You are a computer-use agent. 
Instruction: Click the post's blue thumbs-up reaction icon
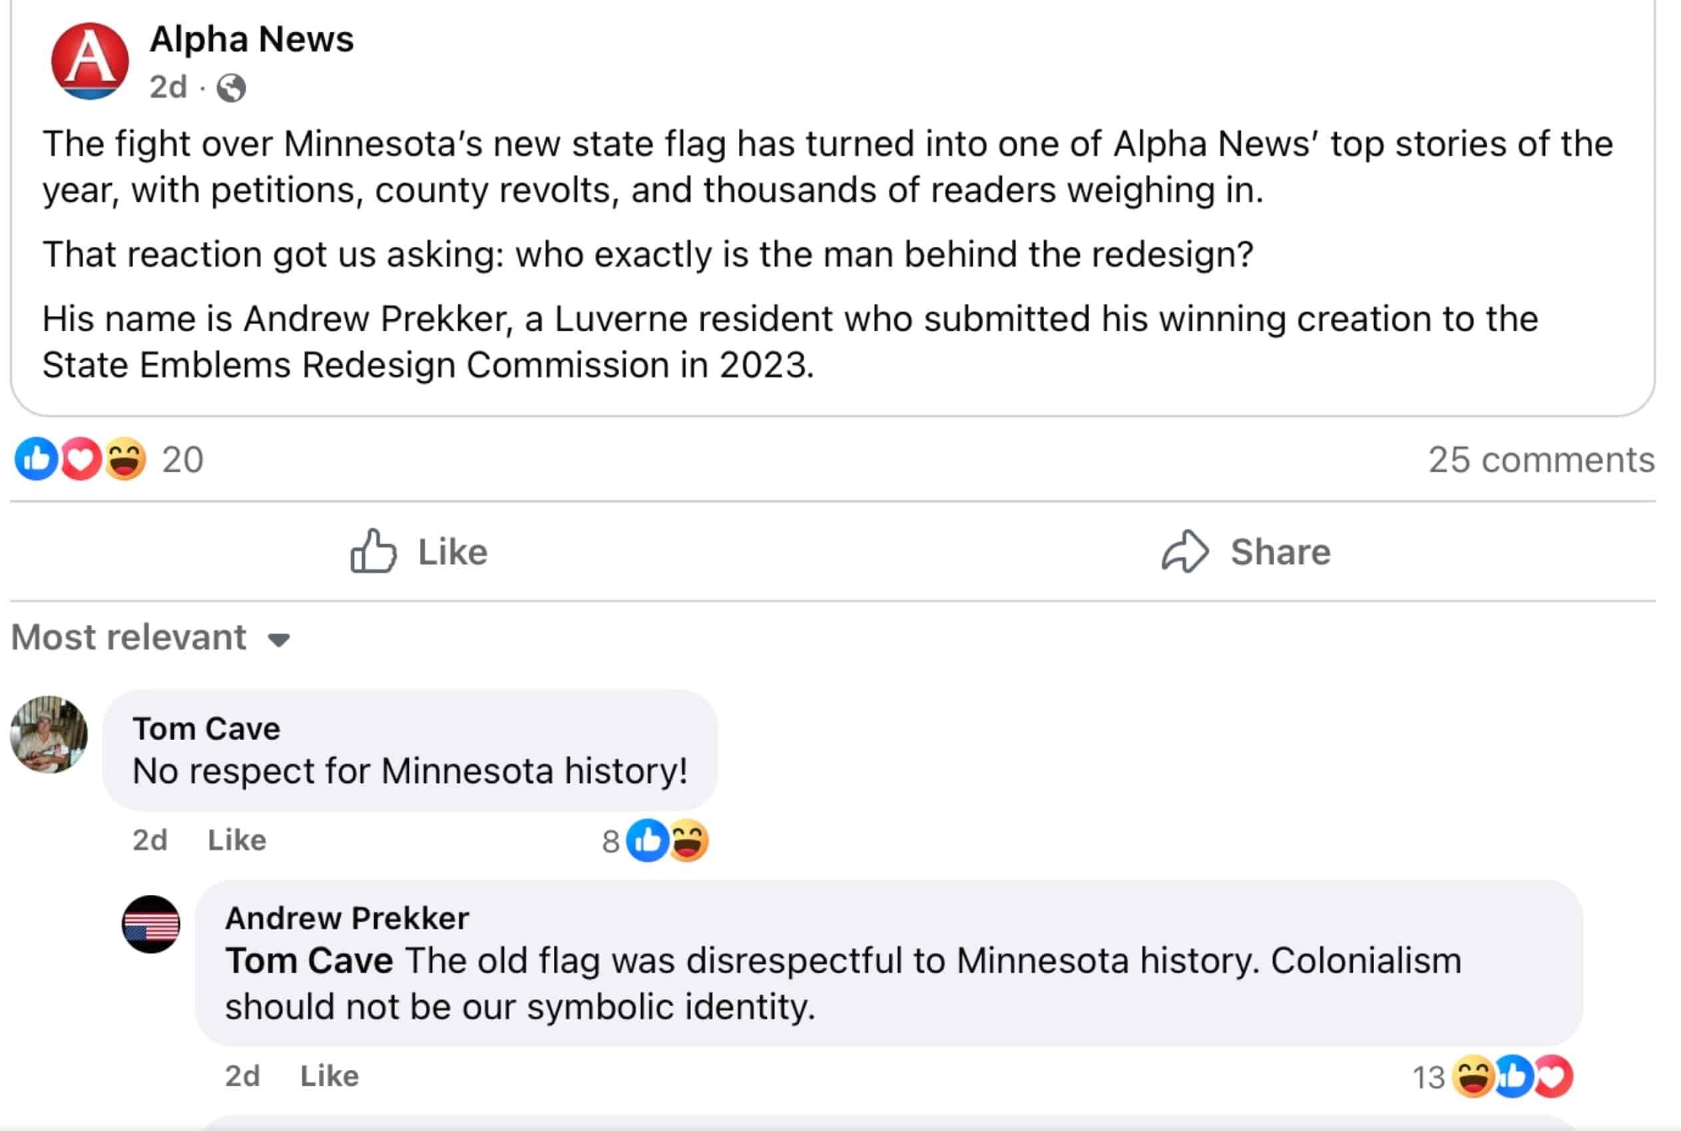tap(35, 459)
